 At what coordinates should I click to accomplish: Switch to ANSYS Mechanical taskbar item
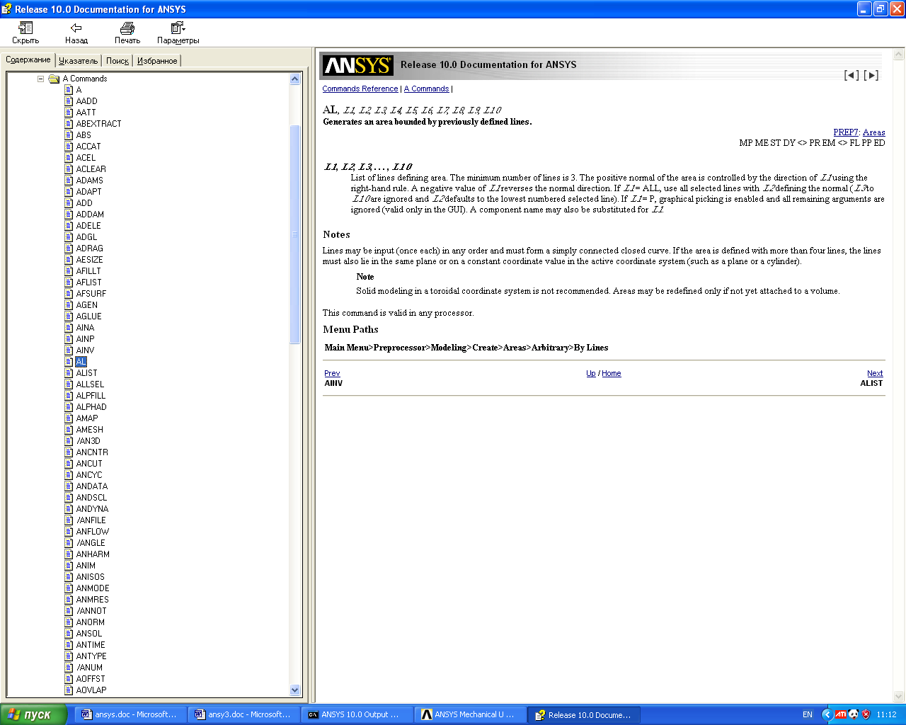(471, 714)
